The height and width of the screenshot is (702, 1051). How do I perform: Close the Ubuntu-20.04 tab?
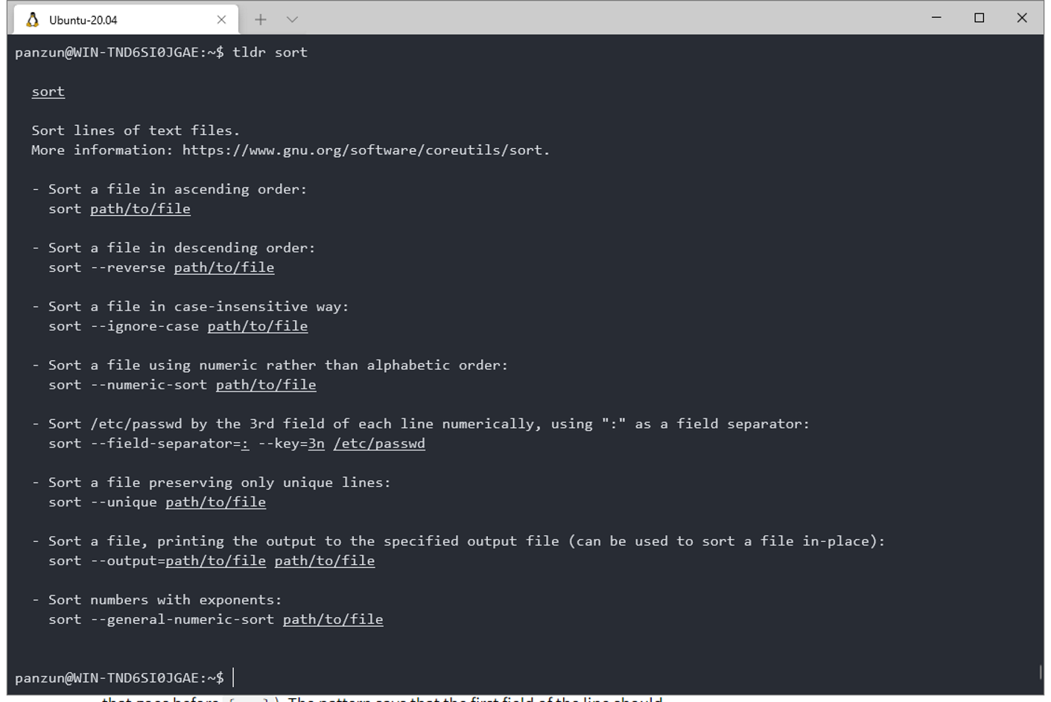click(221, 20)
